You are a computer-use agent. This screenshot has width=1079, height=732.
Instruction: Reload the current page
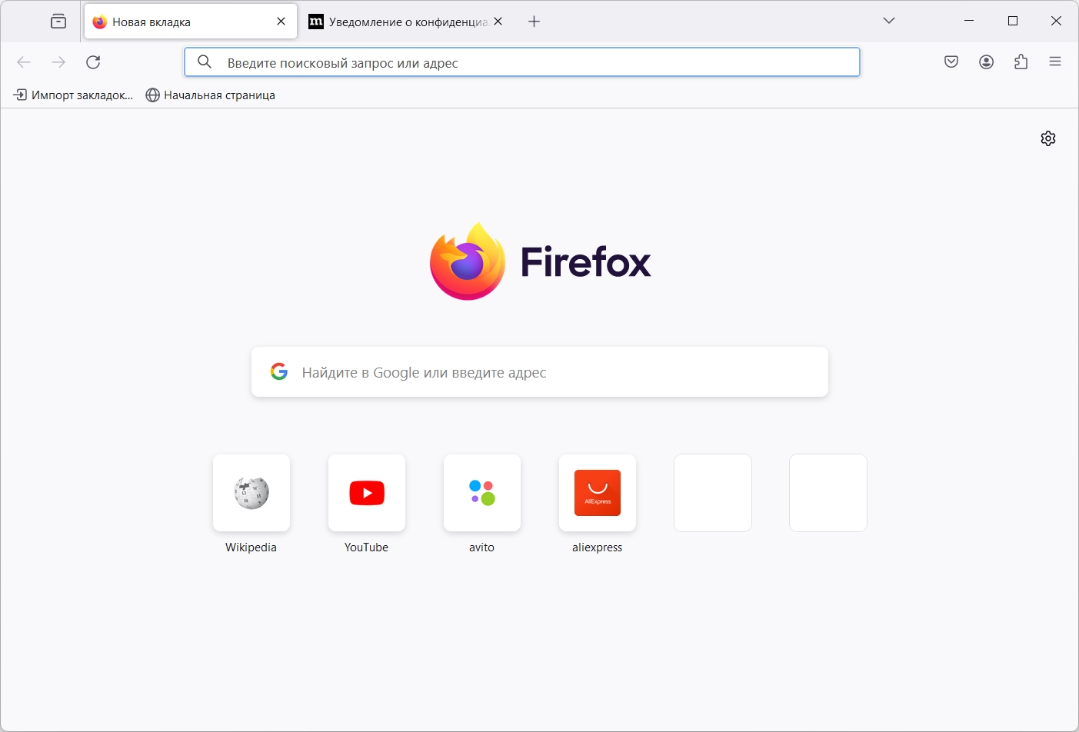click(94, 62)
